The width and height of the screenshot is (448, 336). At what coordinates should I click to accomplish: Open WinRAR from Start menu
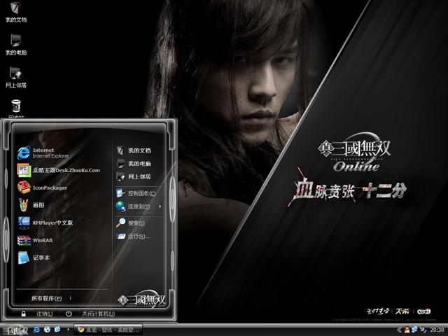click(x=35, y=240)
